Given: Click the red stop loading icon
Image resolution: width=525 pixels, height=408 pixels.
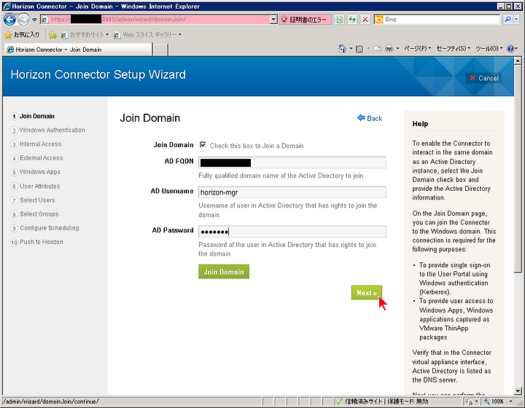Looking at the screenshot, I should pyautogui.click(x=365, y=20).
